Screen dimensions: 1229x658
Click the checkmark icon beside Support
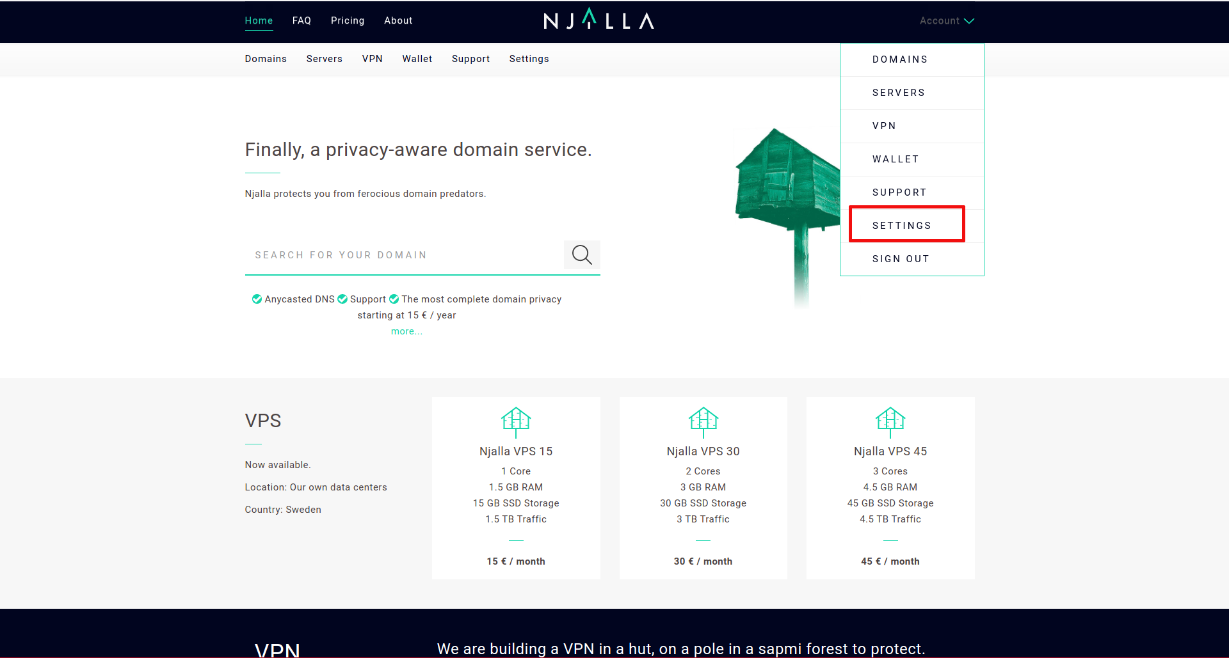342,299
